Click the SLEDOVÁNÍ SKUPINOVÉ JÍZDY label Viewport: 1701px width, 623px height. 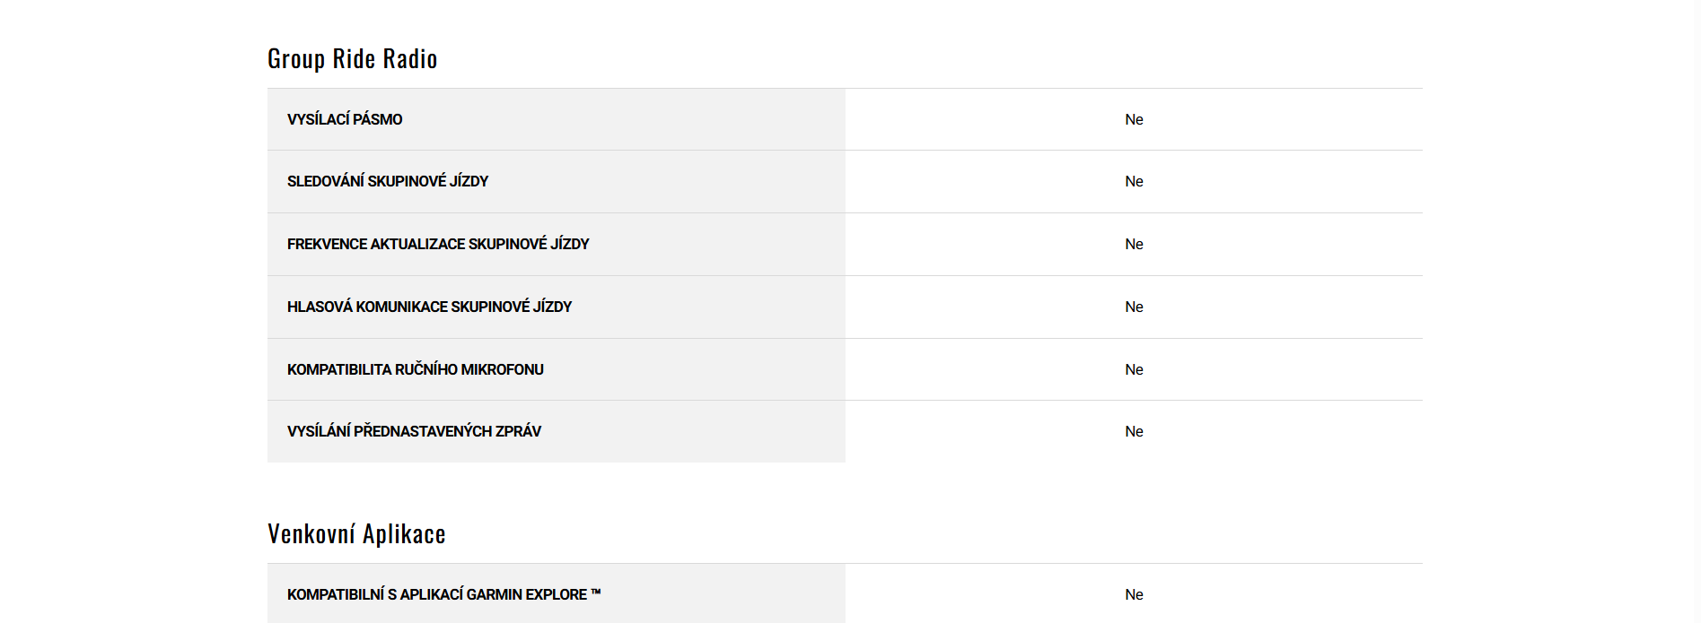[x=388, y=181]
